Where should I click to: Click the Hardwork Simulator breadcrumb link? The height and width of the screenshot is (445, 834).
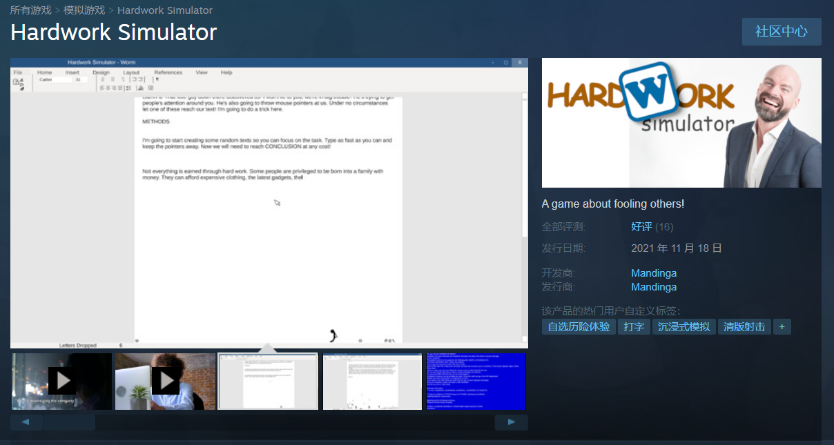coord(165,10)
